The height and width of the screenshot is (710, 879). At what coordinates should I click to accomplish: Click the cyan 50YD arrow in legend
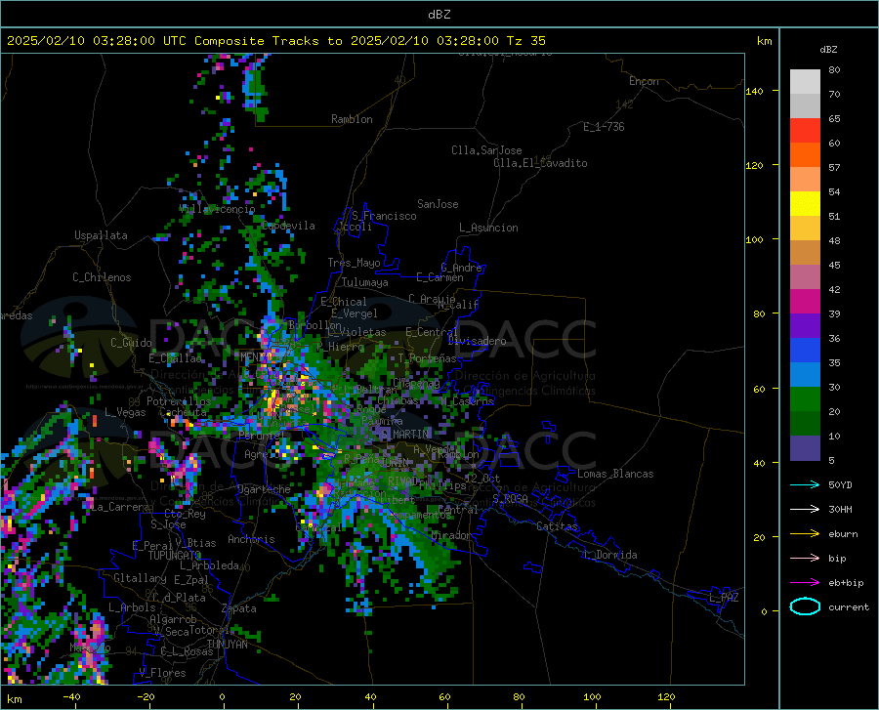(x=805, y=484)
